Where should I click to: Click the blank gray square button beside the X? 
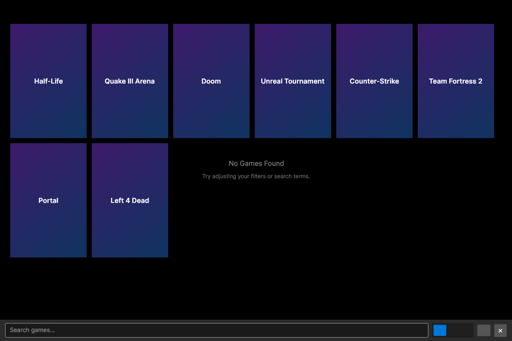(x=484, y=330)
